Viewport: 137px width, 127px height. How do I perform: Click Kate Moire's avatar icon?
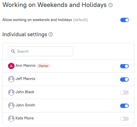(x=11, y=118)
